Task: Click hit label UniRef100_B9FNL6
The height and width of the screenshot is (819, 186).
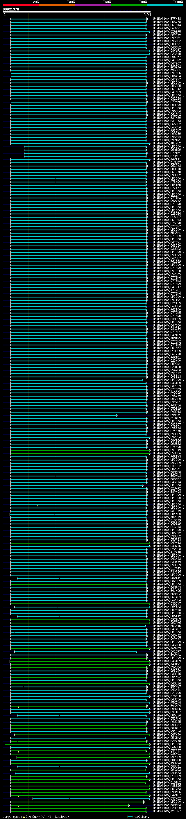Action: pos(167,74)
